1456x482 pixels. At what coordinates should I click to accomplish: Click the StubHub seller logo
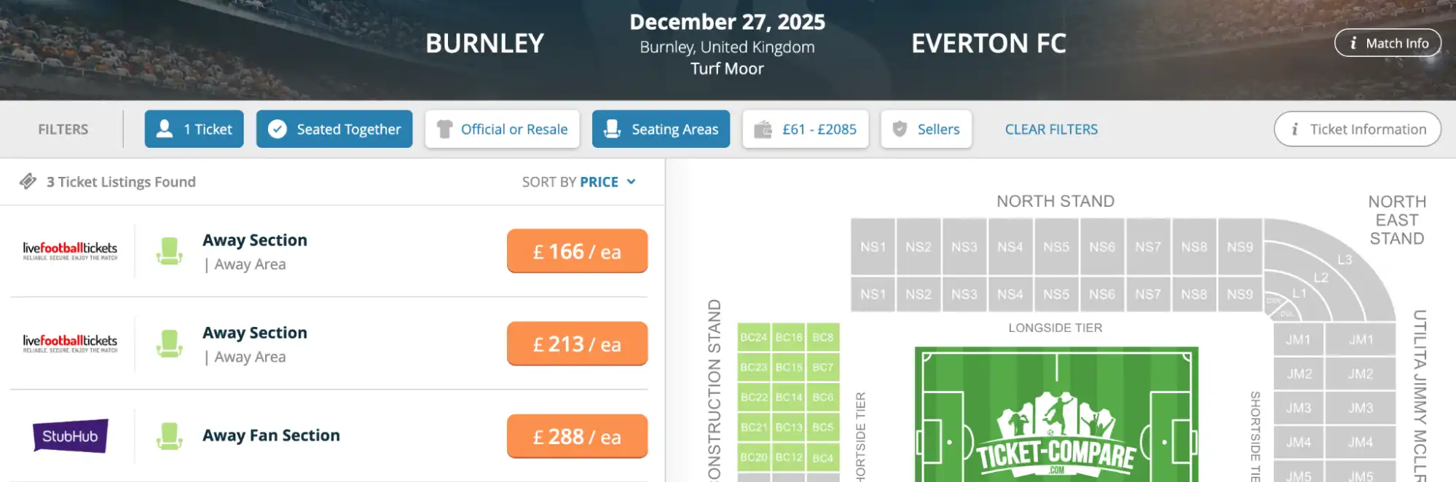tap(71, 435)
